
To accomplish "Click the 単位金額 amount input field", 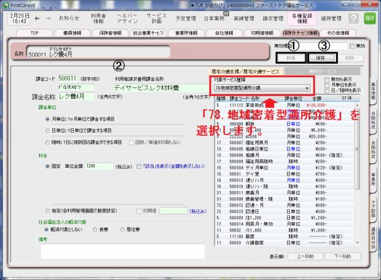I will pyautogui.click(x=100, y=166).
